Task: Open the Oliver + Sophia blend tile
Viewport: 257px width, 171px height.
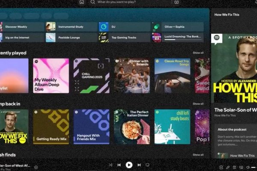Action: coord(178,27)
